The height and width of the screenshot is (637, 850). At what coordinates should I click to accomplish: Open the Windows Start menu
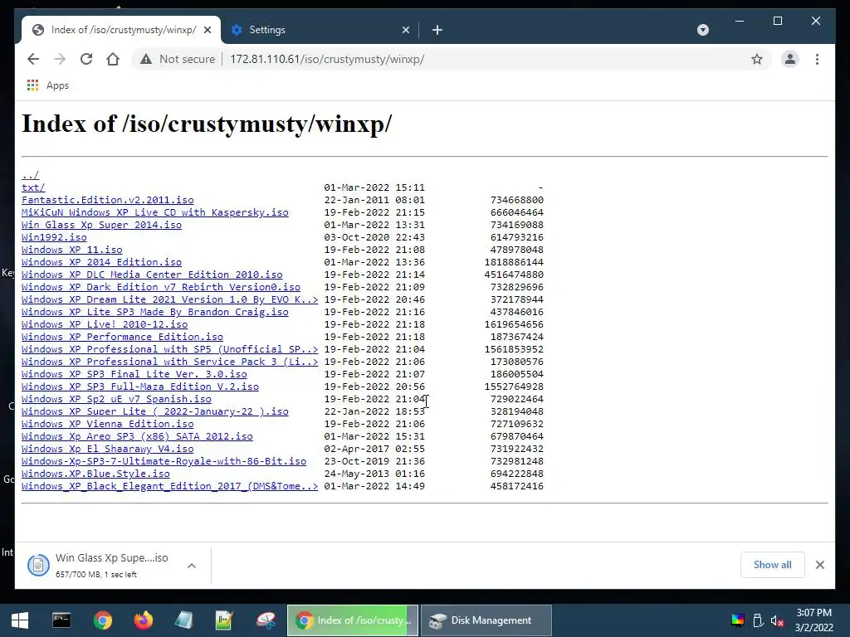click(x=20, y=620)
